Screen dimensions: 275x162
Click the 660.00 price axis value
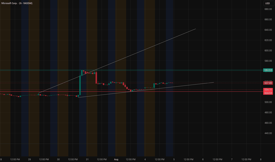click(268, 19)
